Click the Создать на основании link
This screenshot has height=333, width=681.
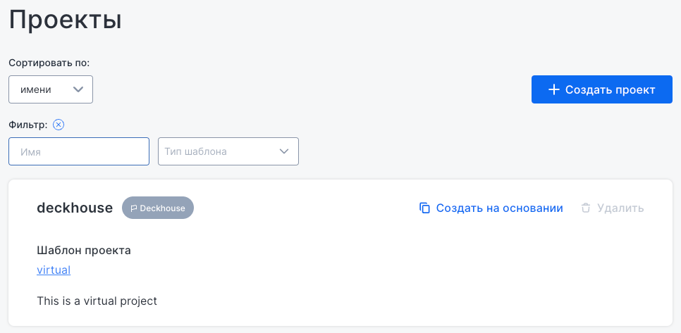pyautogui.click(x=499, y=208)
